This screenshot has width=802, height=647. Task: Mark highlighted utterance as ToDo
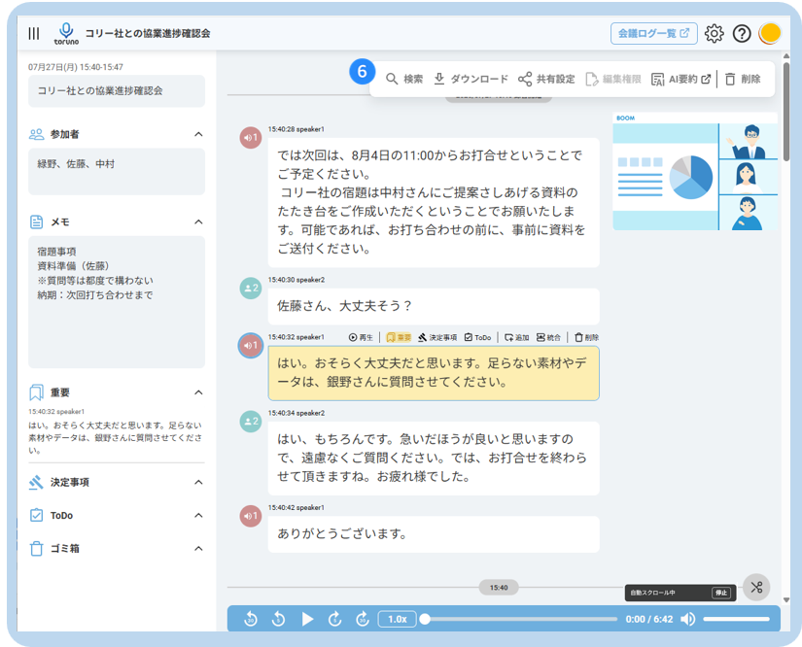pos(477,337)
